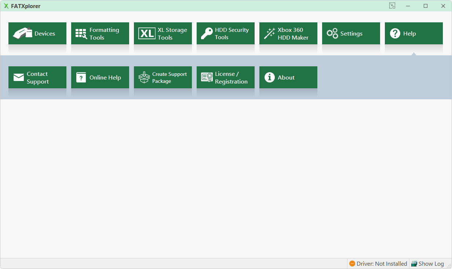The width and height of the screenshot is (452, 269).
Task: Click the XL logo icon
Action: (147, 34)
